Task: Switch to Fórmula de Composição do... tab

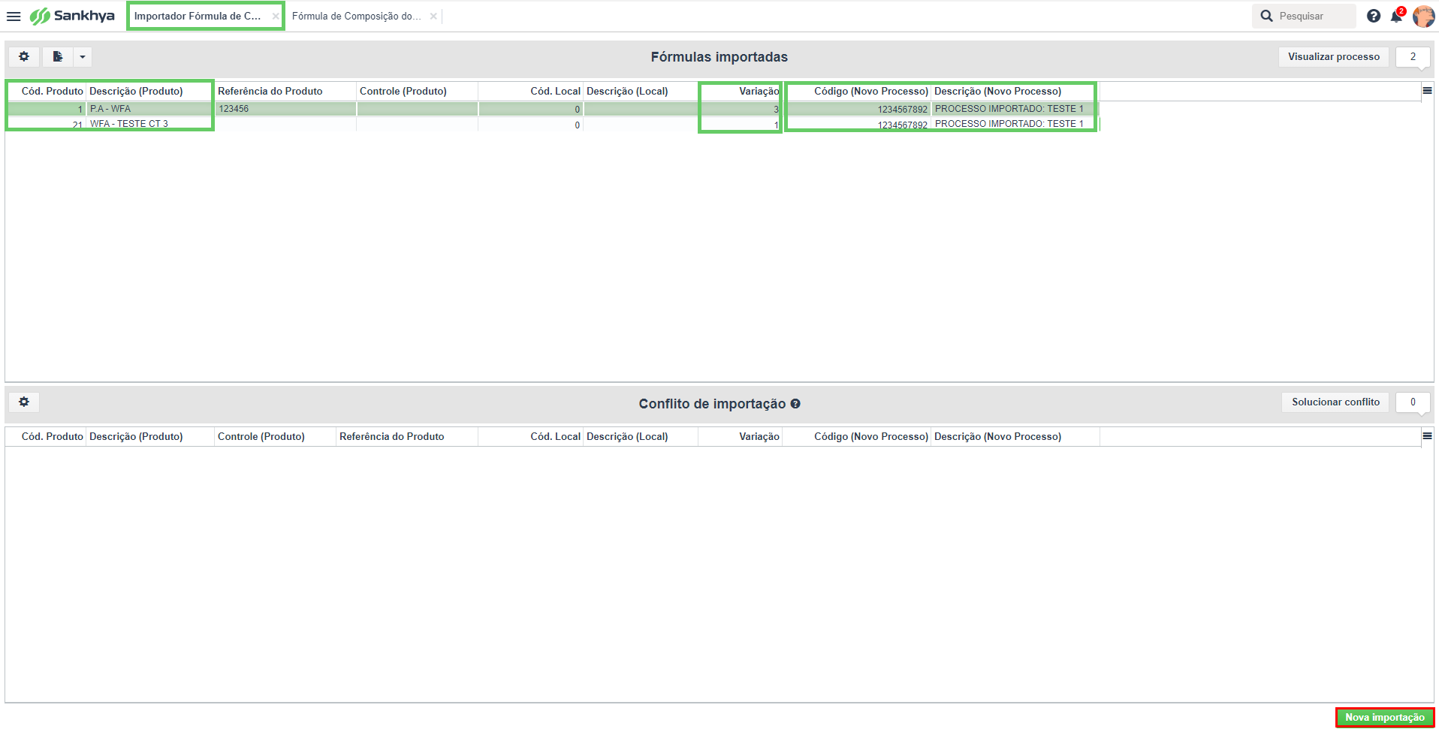Action: pyautogui.click(x=357, y=16)
